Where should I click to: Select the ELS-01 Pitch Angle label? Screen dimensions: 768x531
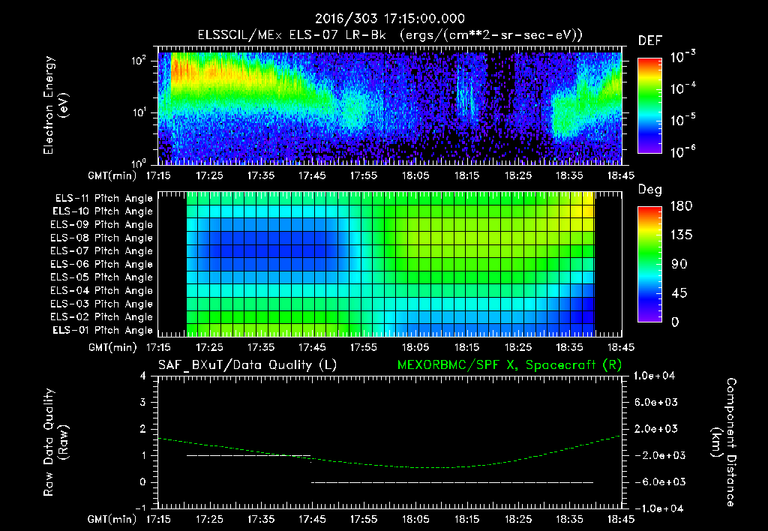[103, 330]
